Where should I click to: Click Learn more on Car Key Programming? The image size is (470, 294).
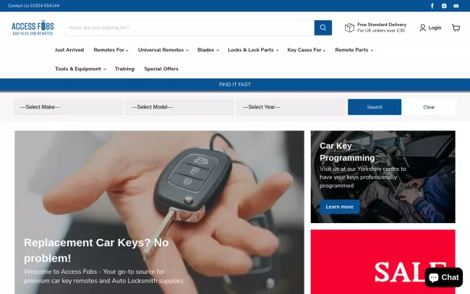(339, 206)
